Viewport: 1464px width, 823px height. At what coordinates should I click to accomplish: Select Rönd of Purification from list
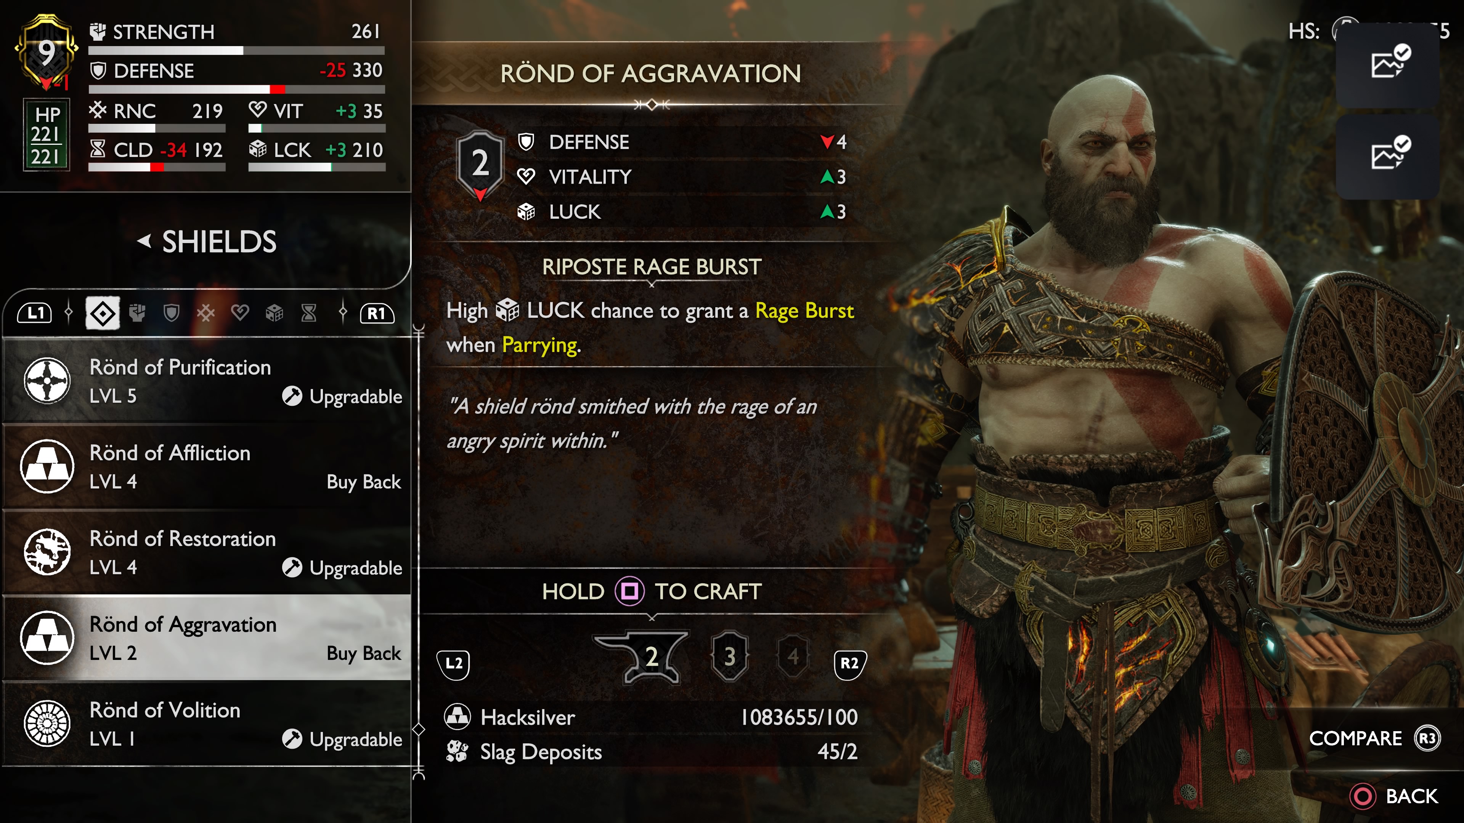(207, 381)
